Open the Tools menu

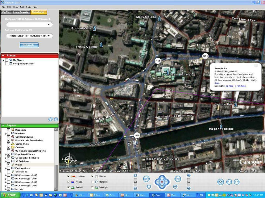click(28, 7)
